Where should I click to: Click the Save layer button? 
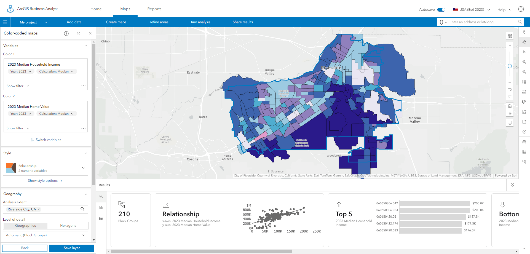[71, 248]
